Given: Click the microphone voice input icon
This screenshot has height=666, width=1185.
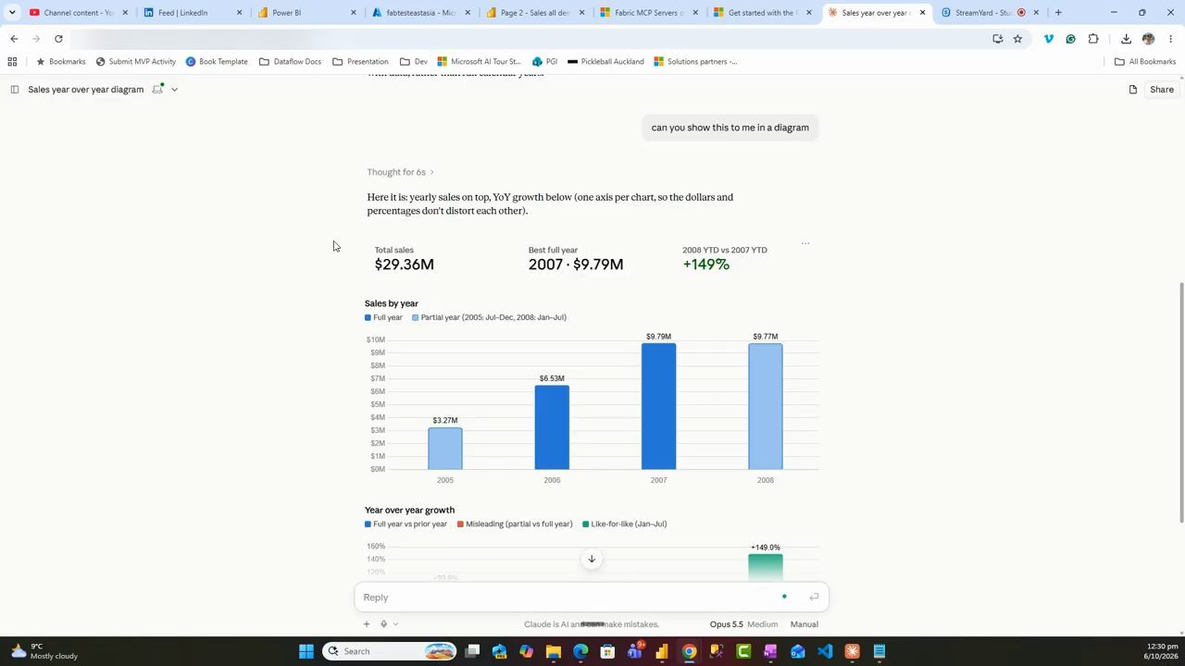Looking at the screenshot, I should point(383,624).
